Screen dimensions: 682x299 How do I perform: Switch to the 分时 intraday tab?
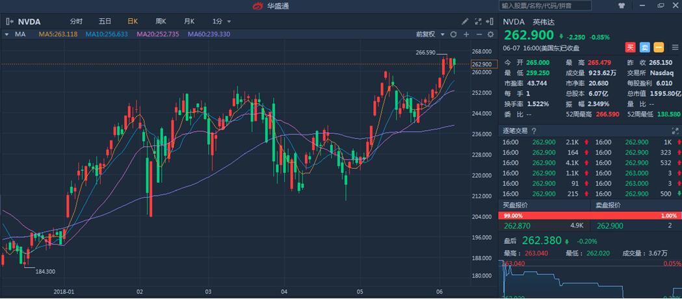pos(75,21)
